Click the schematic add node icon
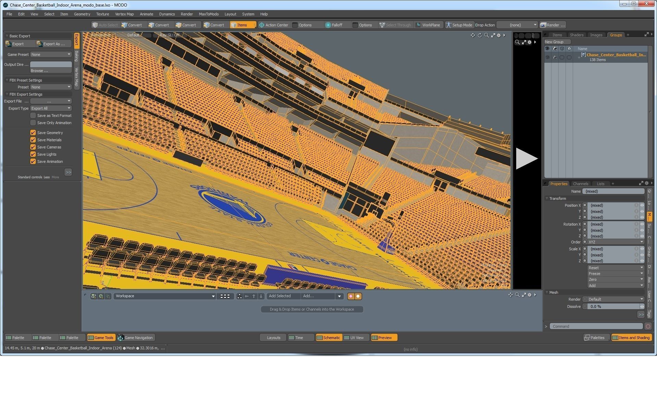 (94, 296)
